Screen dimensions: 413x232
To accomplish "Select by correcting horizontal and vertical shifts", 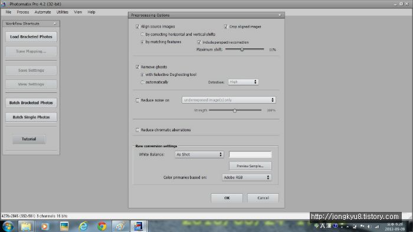I will (142, 34).
